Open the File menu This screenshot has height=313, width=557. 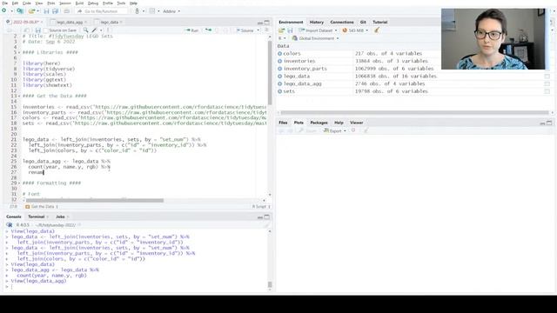point(4,3)
